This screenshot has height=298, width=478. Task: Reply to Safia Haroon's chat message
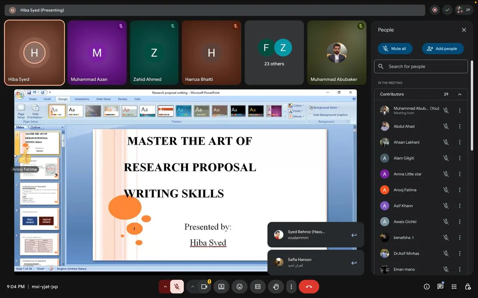coord(354,263)
